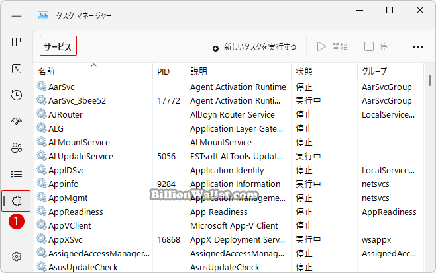Click 実行中 status in ALUpdateService row
The height and width of the screenshot is (273, 436).
coord(308,156)
